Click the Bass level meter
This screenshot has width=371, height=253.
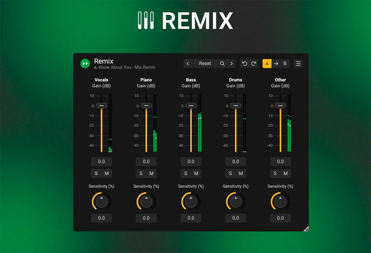[x=200, y=123]
